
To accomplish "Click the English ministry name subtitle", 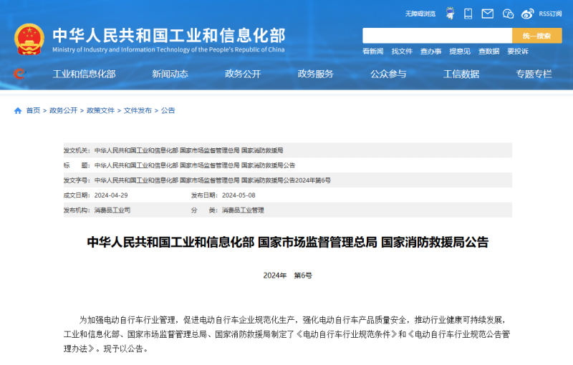I will pyautogui.click(x=168, y=49).
